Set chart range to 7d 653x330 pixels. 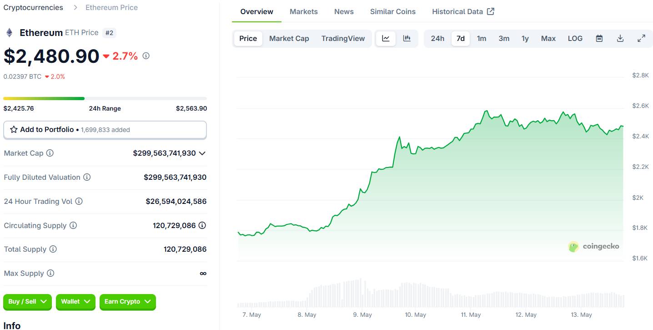461,38
